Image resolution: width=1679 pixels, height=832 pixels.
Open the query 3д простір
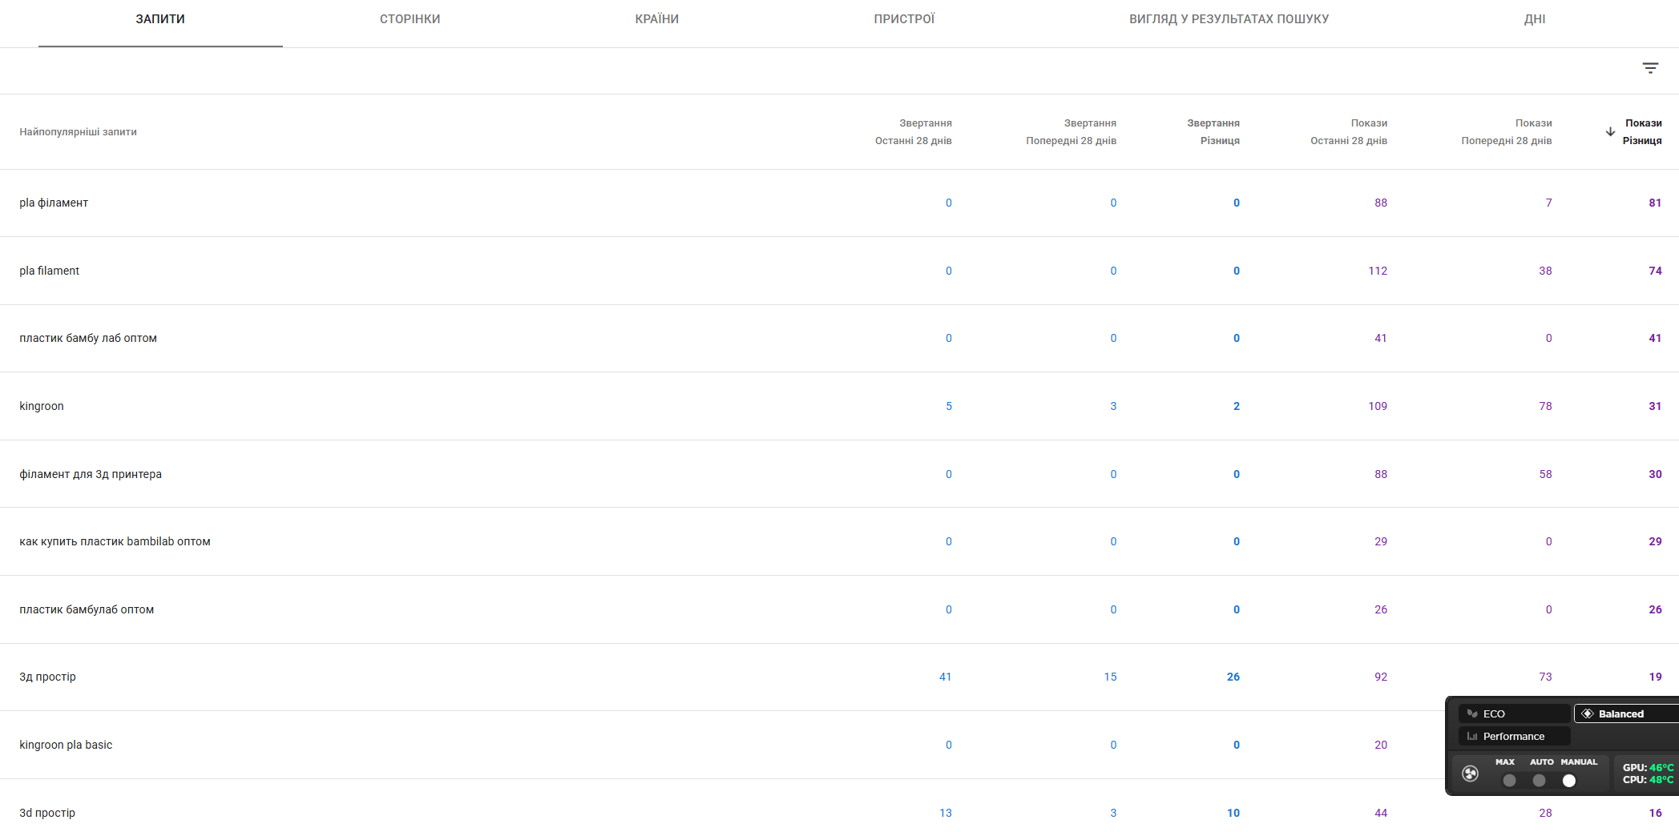[x=839, y=677]
